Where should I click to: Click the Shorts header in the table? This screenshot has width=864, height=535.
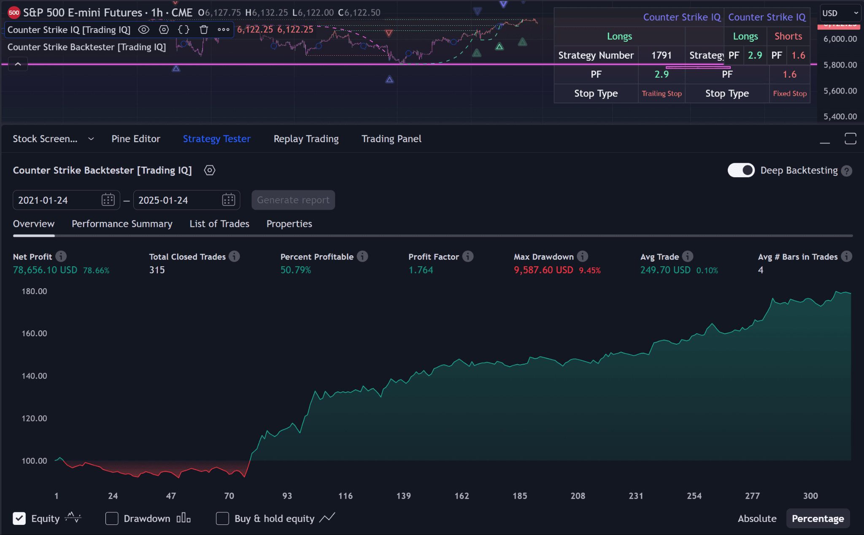click(788, 36)
